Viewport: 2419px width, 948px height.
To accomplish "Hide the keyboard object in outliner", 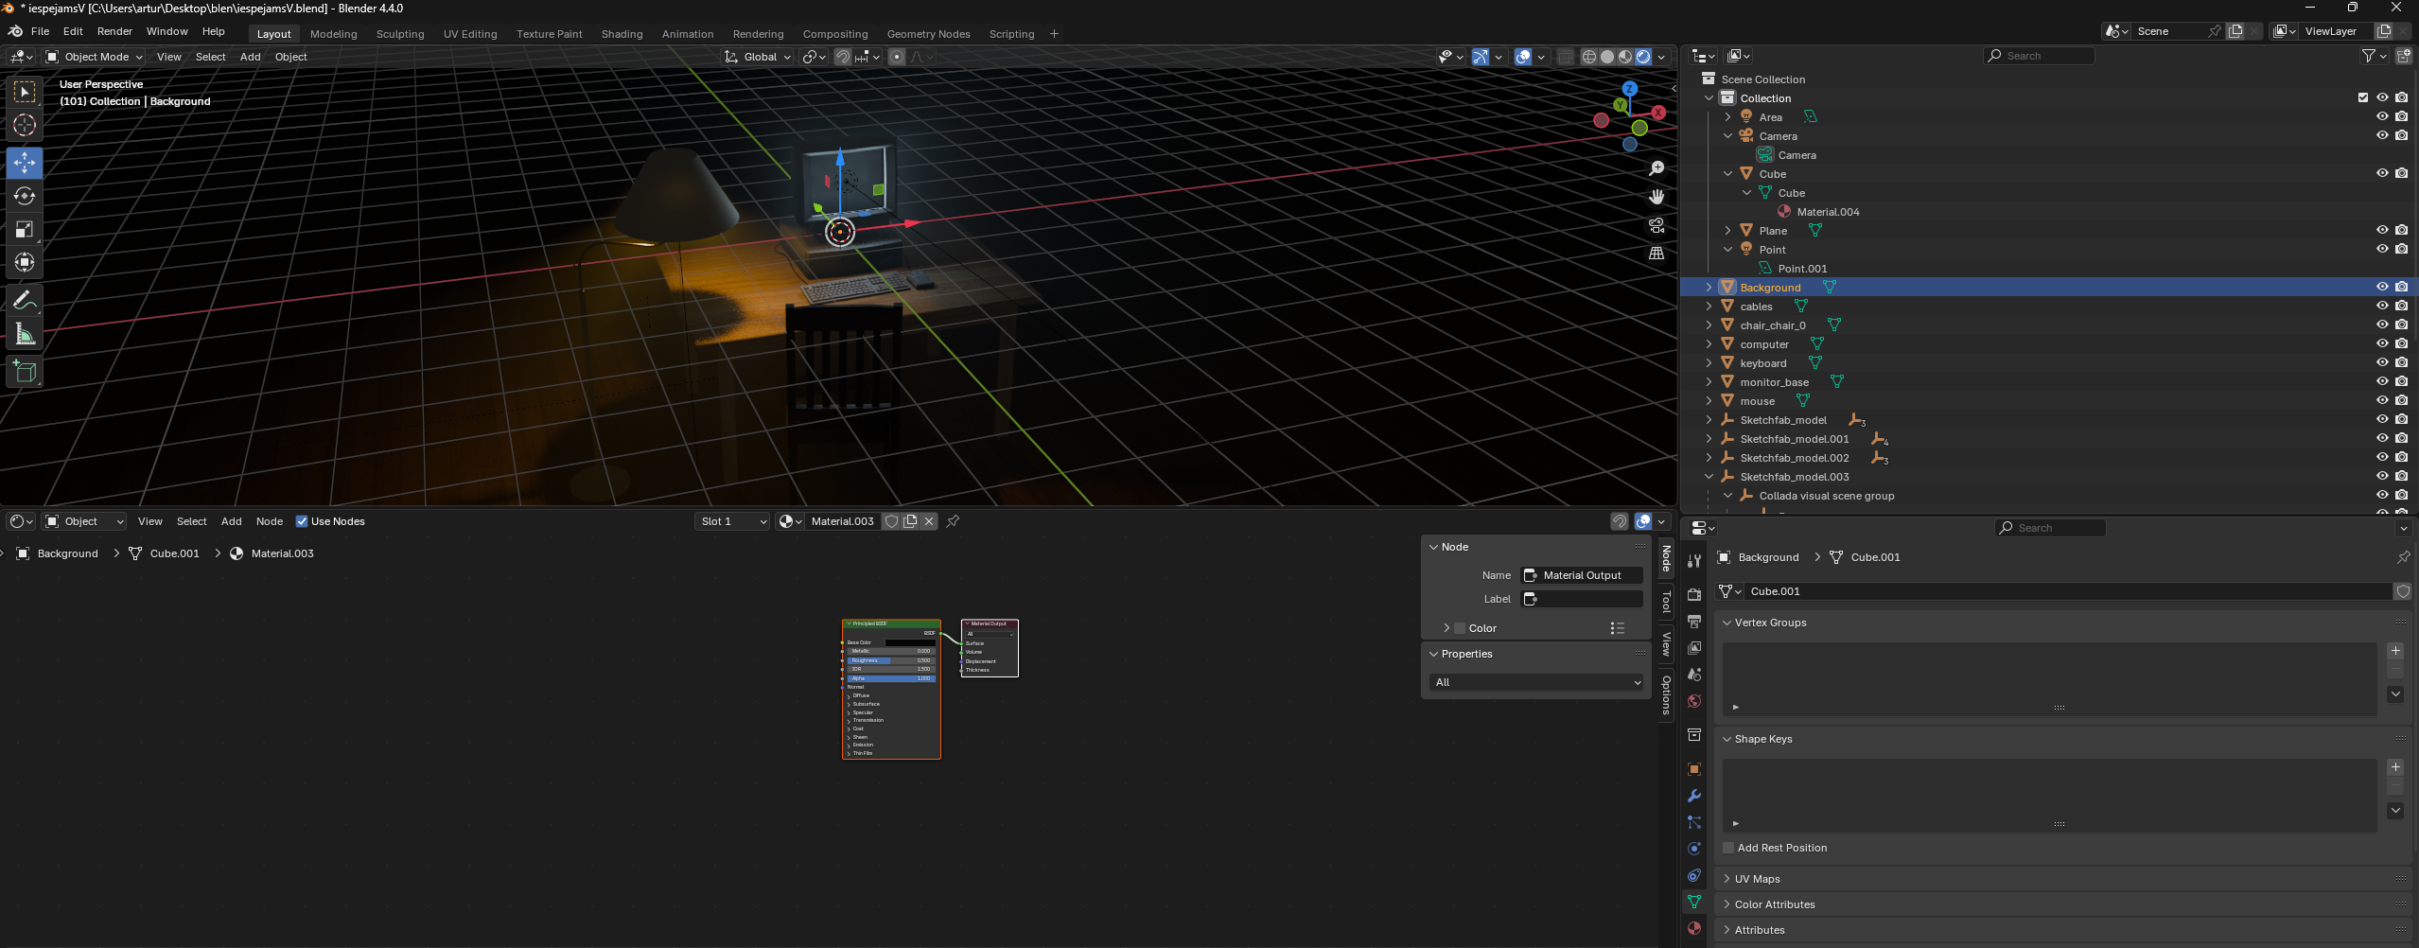I will 2382,362.
